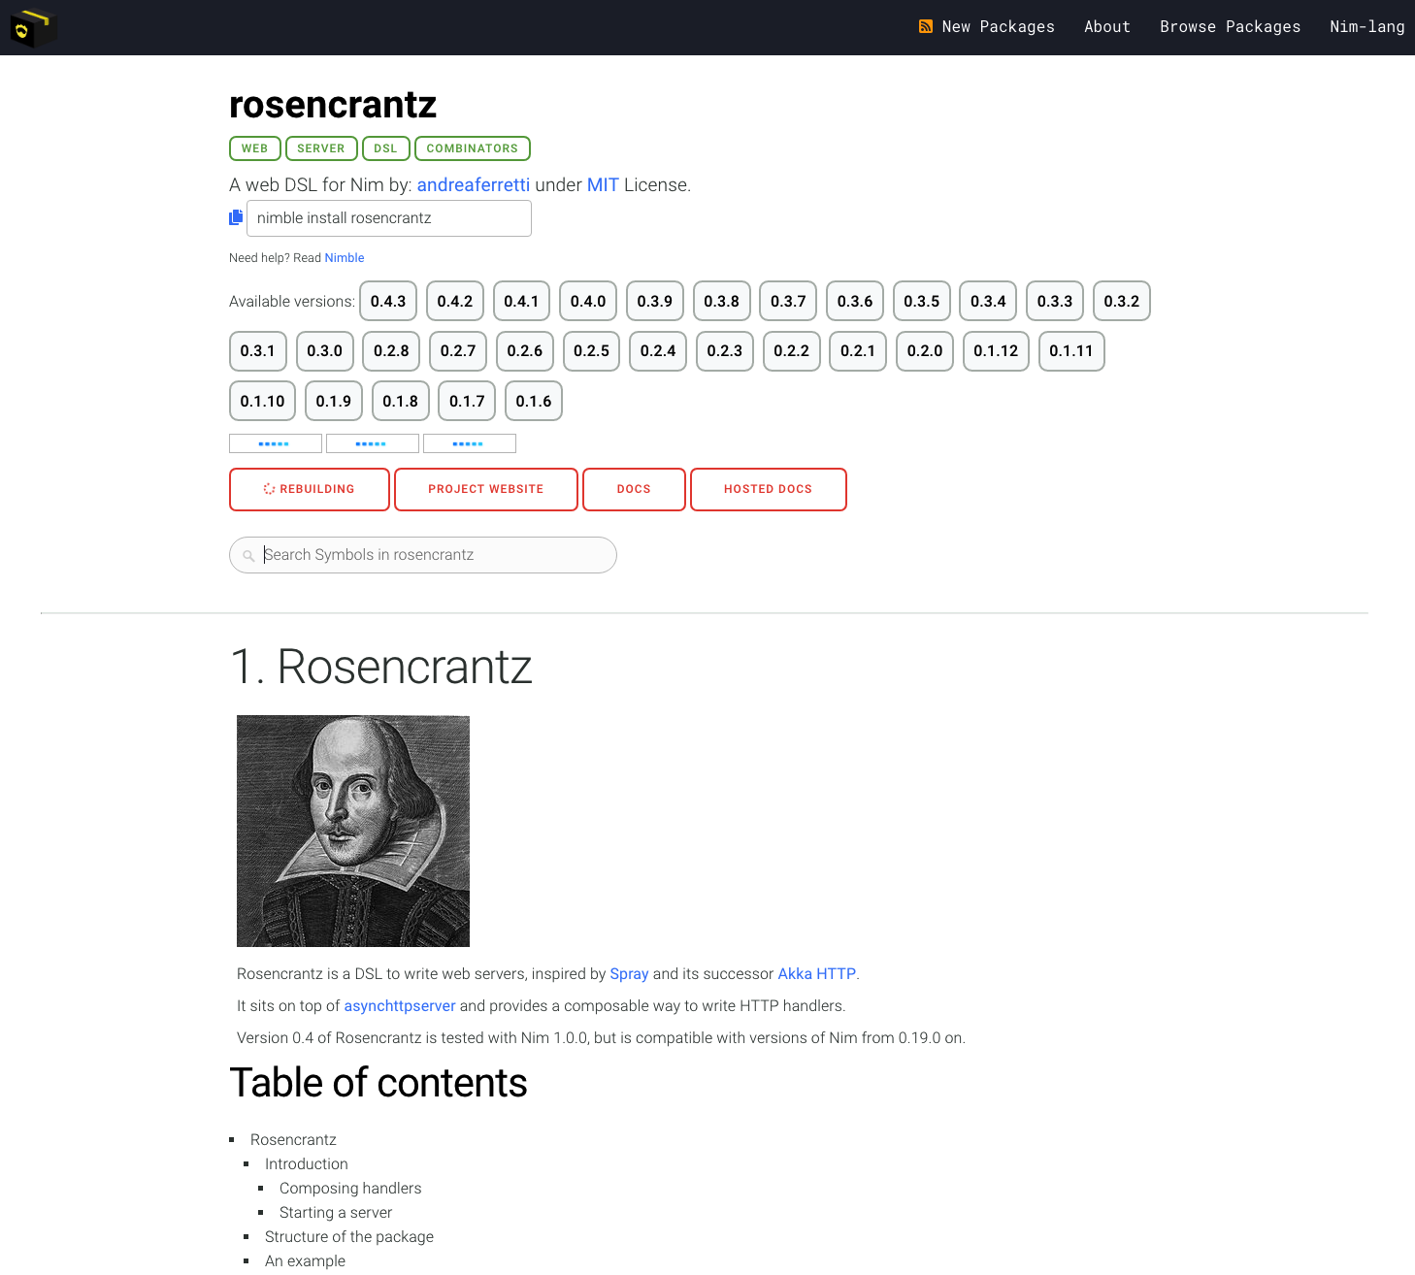This screenshot has width=1415, height=1275.
Task: Copy the install command with clipboard icon
Action: point(236,218)
